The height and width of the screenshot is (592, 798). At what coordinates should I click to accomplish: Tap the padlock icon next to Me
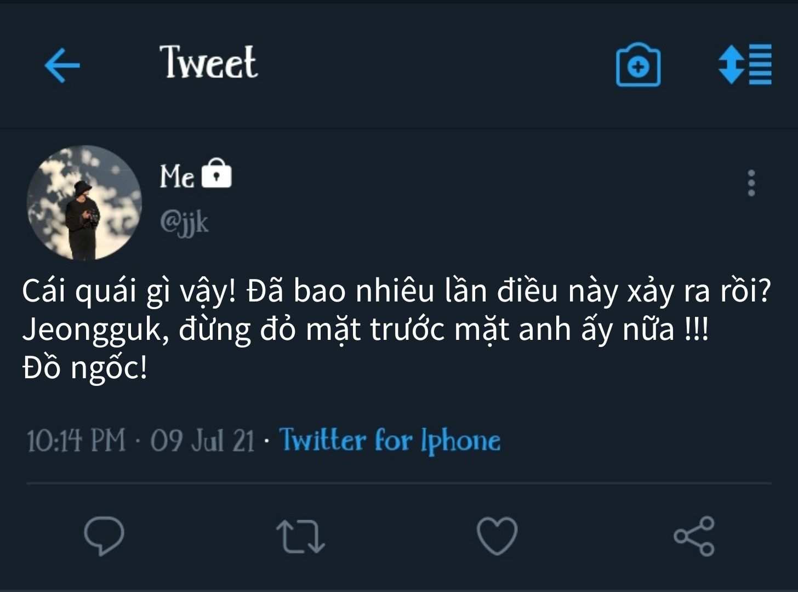[216, 174]
